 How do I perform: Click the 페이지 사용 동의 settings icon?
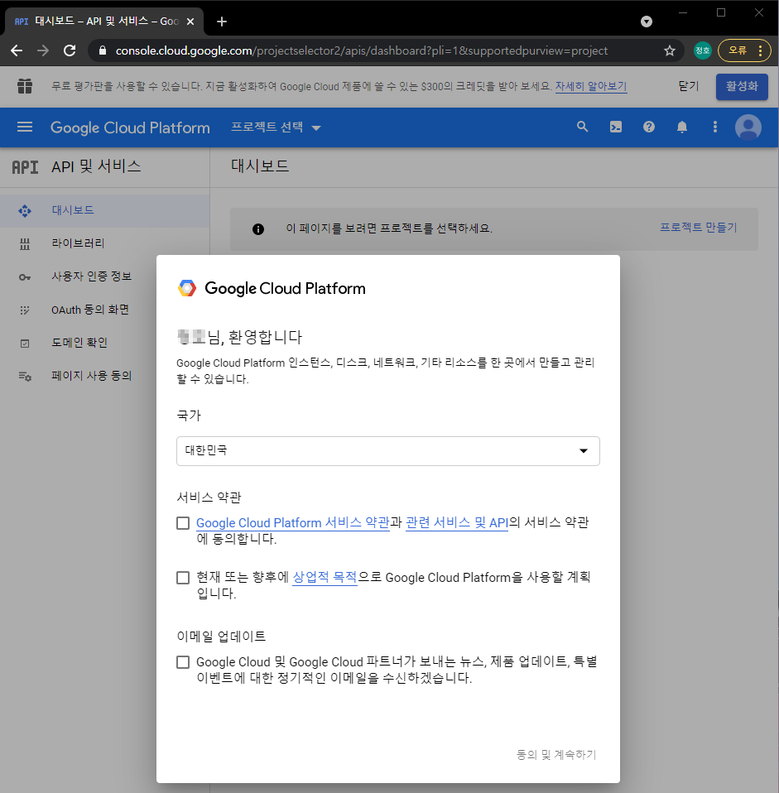click(25, 377)
